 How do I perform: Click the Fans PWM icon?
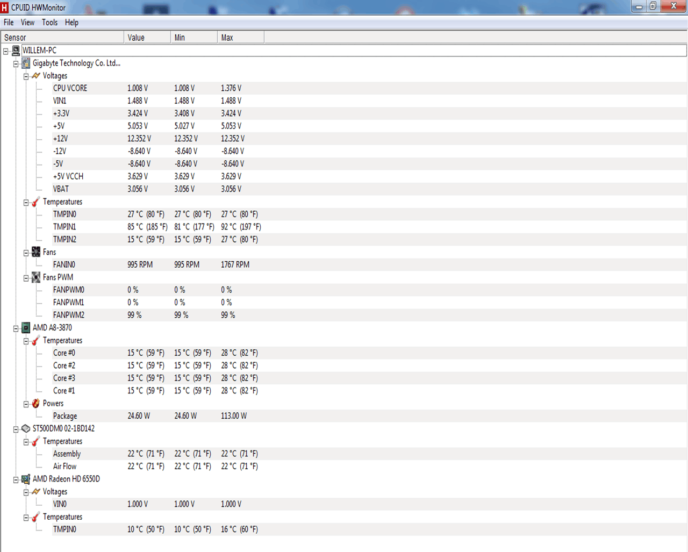point(36,277)
